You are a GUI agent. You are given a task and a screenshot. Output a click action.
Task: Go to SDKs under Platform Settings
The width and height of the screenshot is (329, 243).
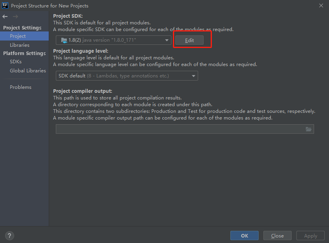(x=16, y=62)
